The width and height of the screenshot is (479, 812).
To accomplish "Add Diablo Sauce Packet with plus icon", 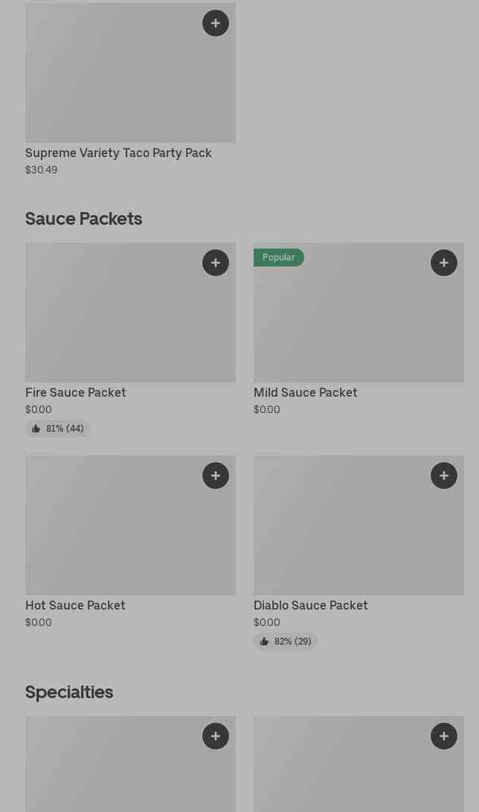I will pos(444,476).
